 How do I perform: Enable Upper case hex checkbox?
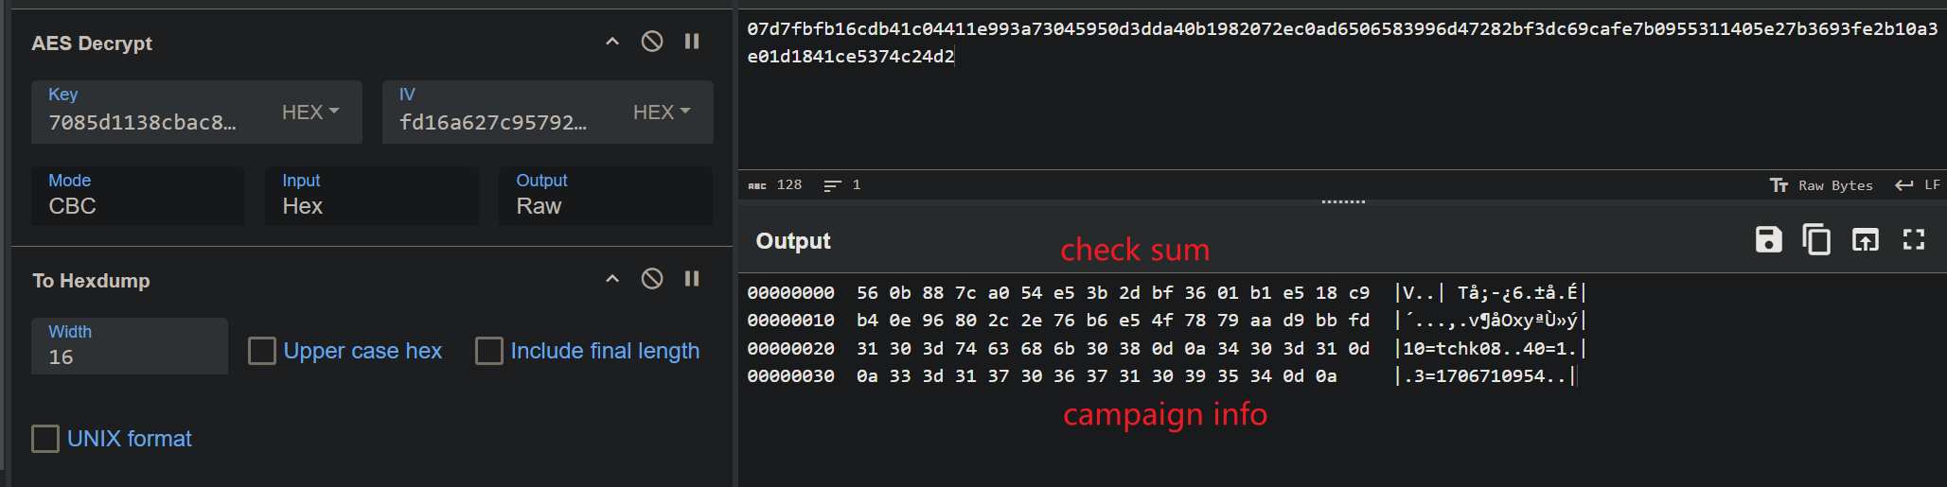(x=262, y=351)
